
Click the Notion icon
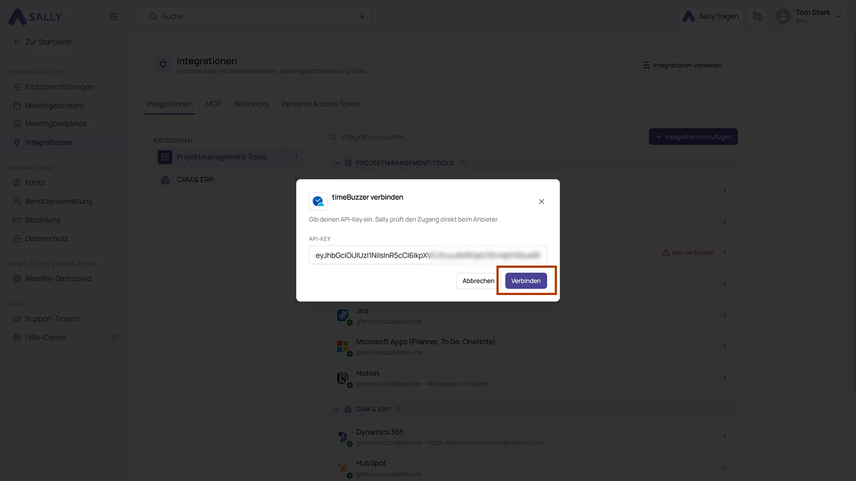(342, 378)
